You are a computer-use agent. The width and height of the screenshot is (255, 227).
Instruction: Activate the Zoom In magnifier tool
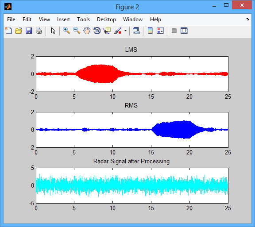tap(66, 31)
